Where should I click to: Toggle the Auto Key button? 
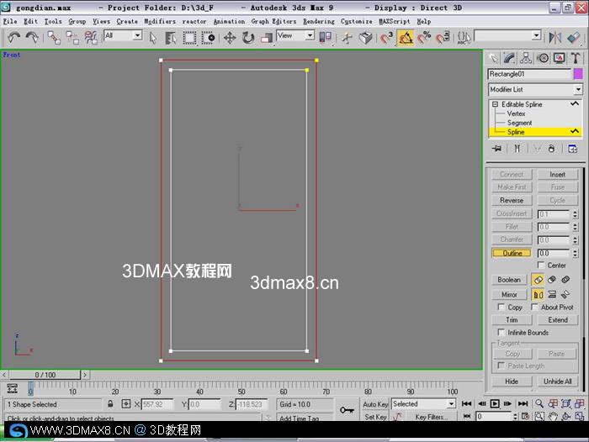375,404
